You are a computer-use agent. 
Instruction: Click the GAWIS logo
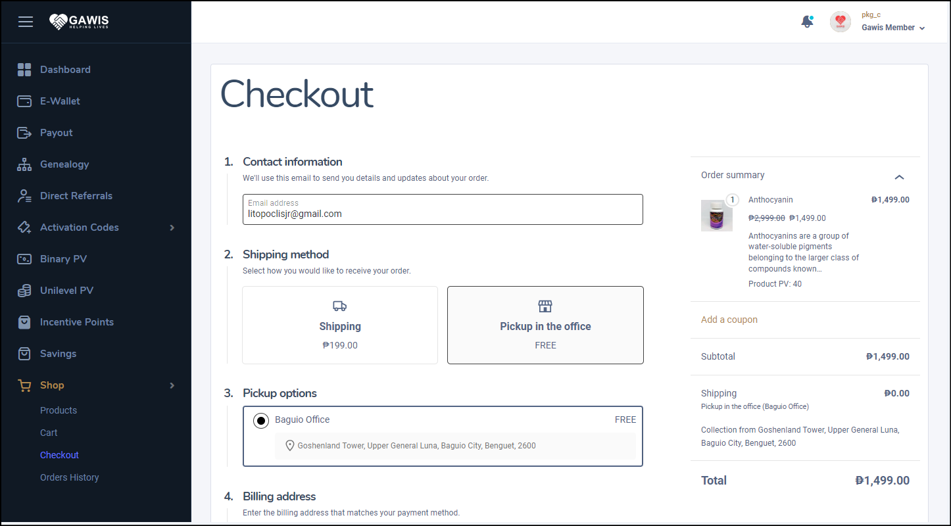click(79, 22)
